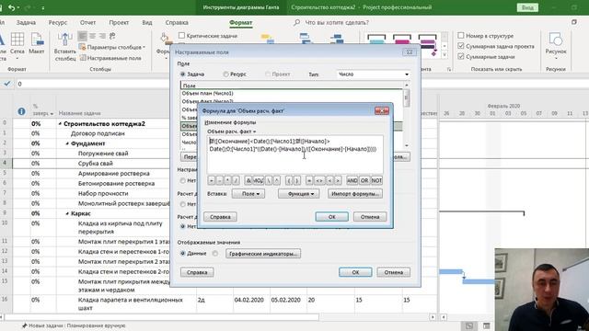The height and width of the screenshot is (331, 589).
Task: Insert MOD operator into formula
Action: [x=258, y=180]
